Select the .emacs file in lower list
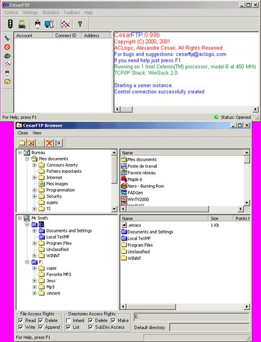 click(x=131, y=225)
